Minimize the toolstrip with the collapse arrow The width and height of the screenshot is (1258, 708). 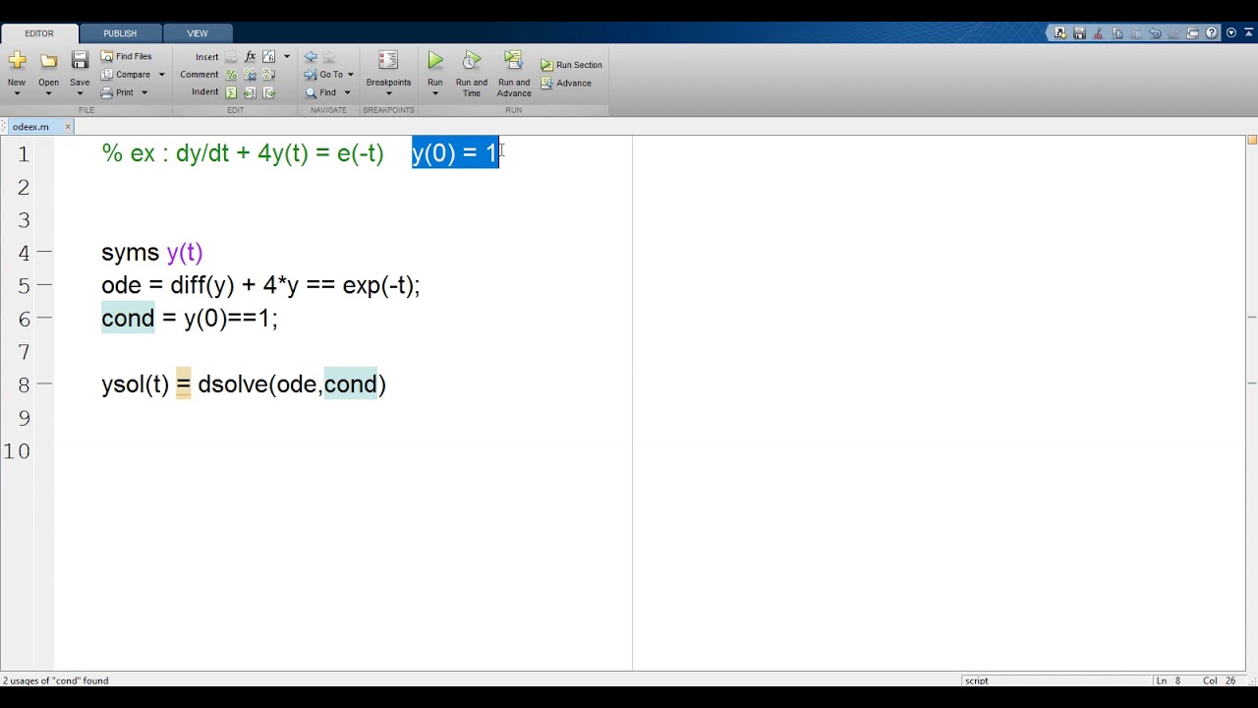point(1248,33)
